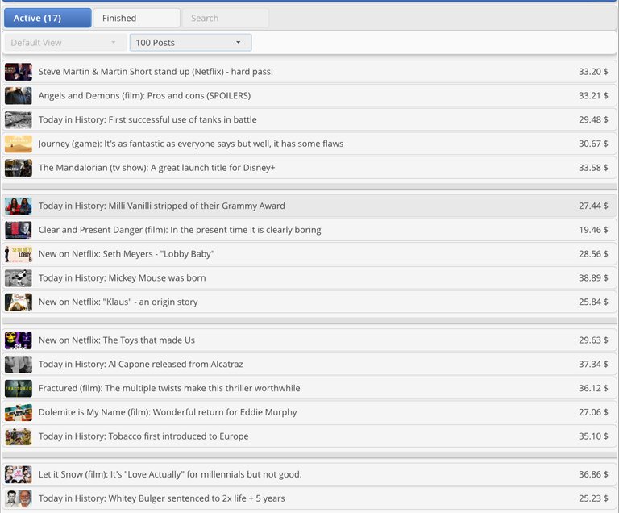Open 'Clear and Present Danger (film)' post title
Screen dimensions: 619x513
click(180, 230)
